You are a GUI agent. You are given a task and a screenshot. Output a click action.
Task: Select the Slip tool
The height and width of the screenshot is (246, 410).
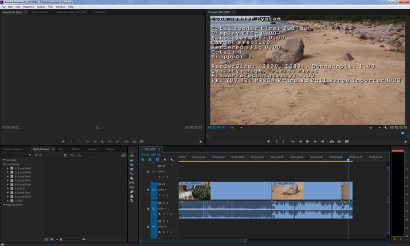tap(132, 183)
